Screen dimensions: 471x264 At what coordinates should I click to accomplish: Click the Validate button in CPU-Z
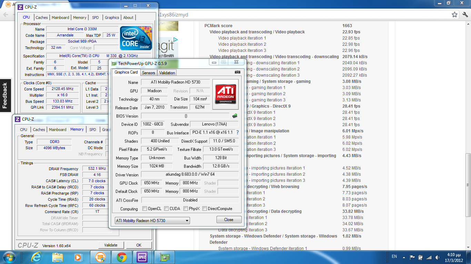tap(111, 245)
